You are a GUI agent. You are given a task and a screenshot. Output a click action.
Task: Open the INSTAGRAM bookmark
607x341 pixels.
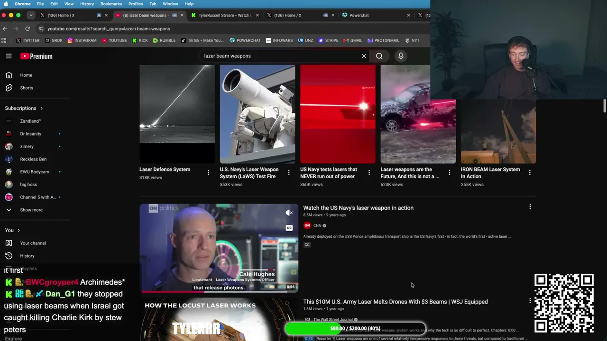coord(82,40)
